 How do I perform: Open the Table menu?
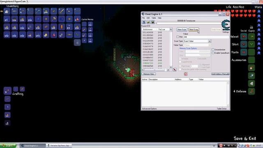click(154, 18)
